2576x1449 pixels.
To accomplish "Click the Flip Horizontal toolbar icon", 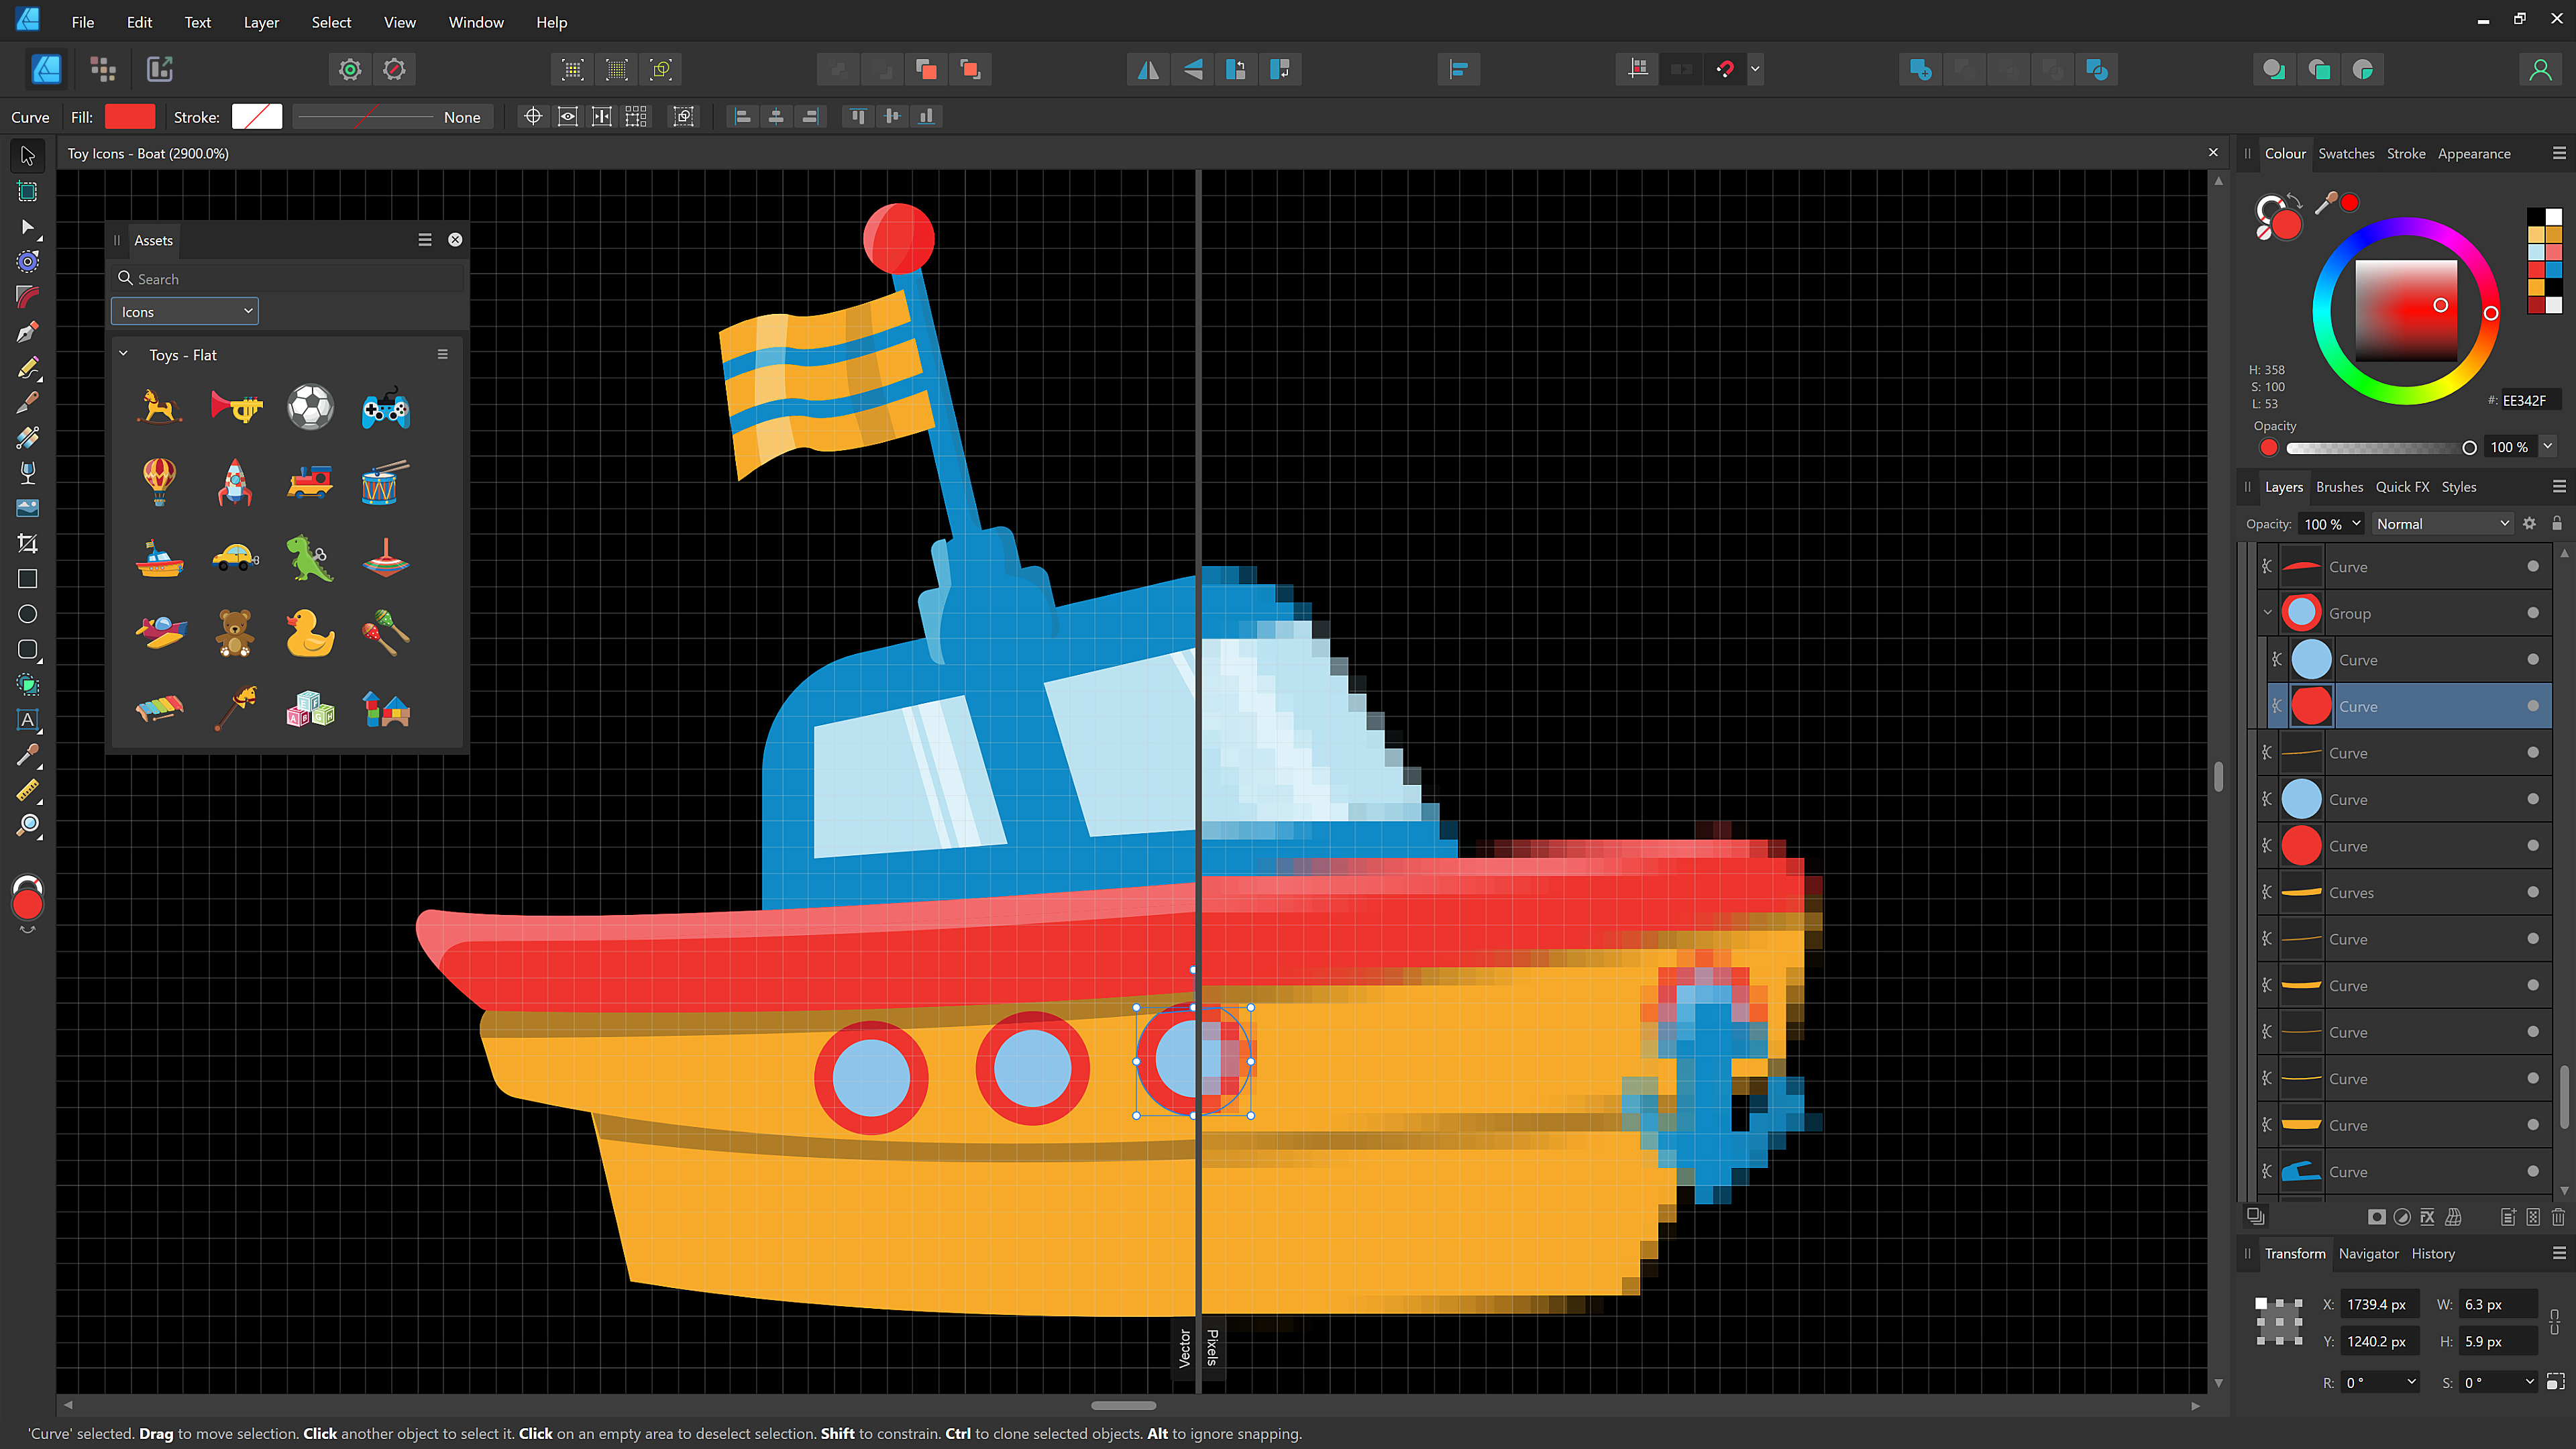I will 1148,69.
